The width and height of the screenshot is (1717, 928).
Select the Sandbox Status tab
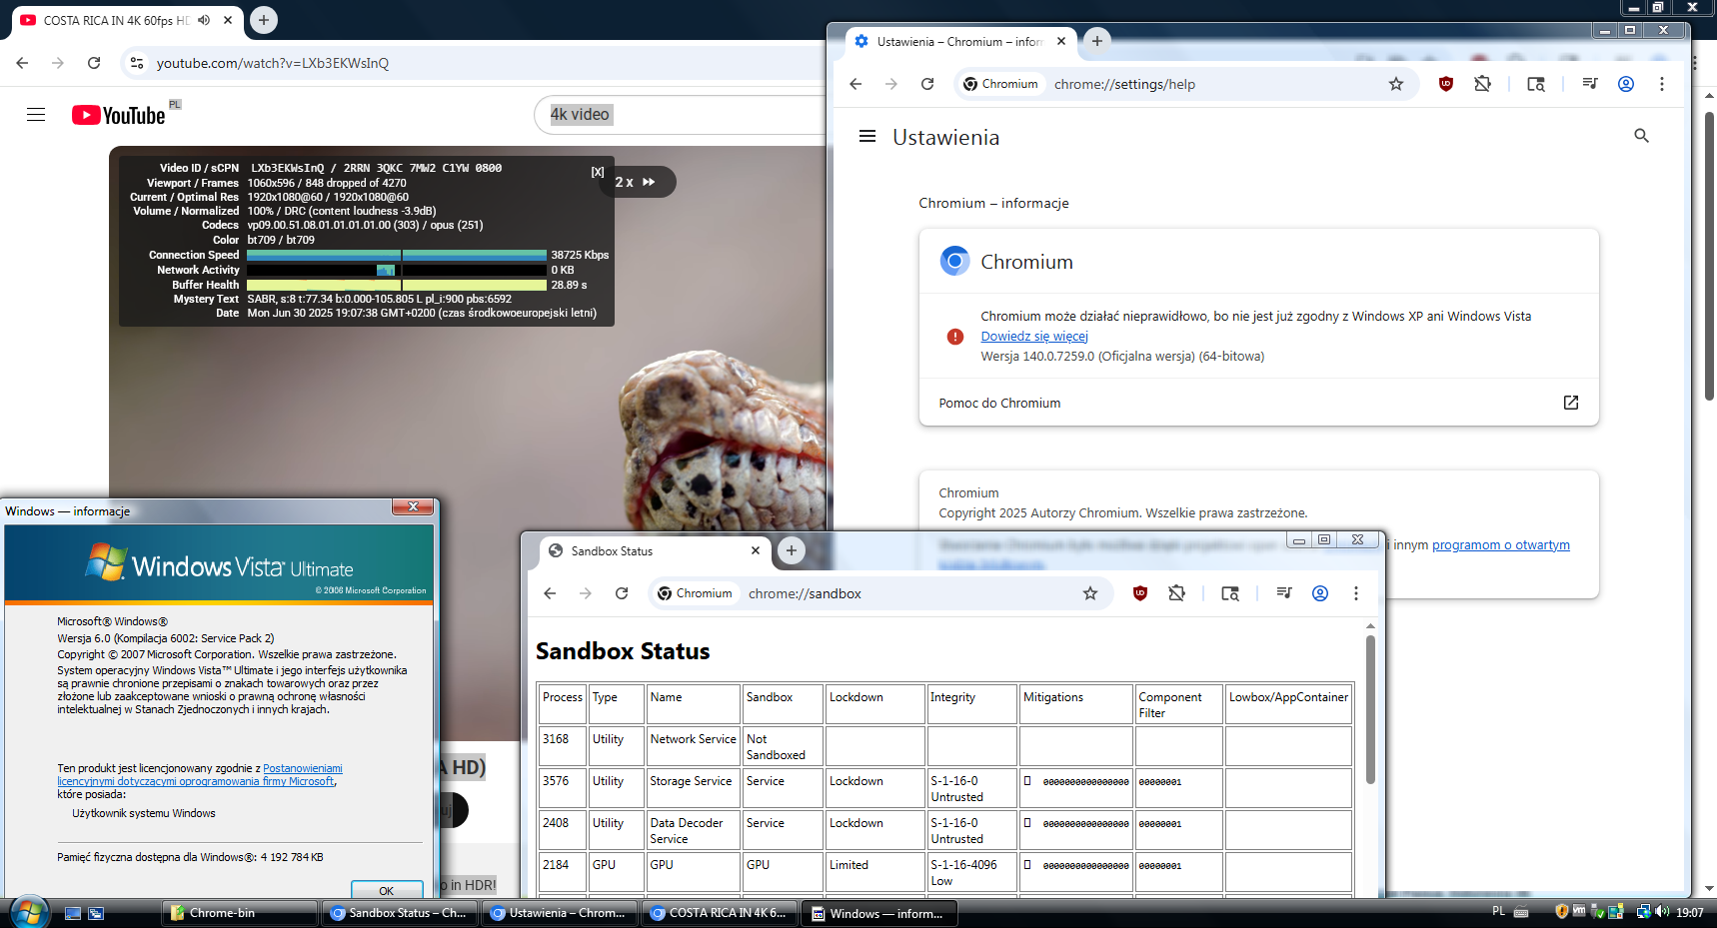click(x=654, y=551)
